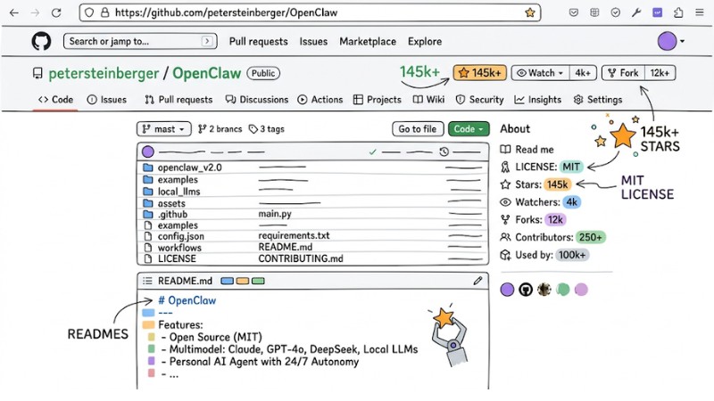Click the 250+ contributors badge
This screenshot has height=401, width=714.
591,237
